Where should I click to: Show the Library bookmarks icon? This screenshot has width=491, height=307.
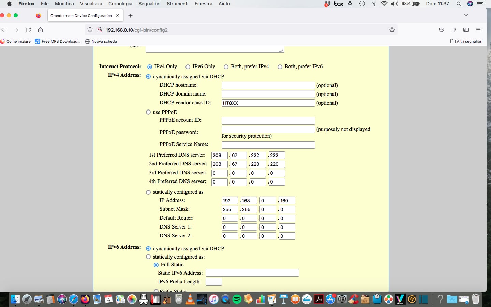[x=454, y=30]
